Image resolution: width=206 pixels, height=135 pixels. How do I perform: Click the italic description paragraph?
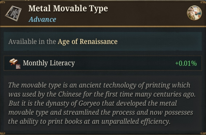tap(102, 103)
